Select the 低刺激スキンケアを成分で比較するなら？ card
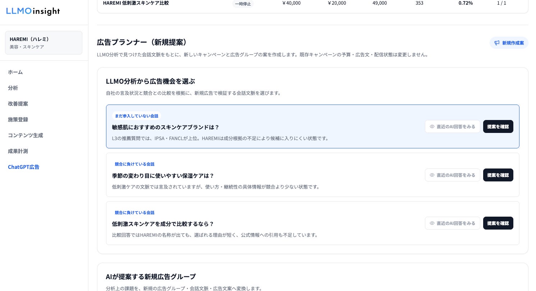The width and height of the screenshot is (536, 291). point(313,223)
